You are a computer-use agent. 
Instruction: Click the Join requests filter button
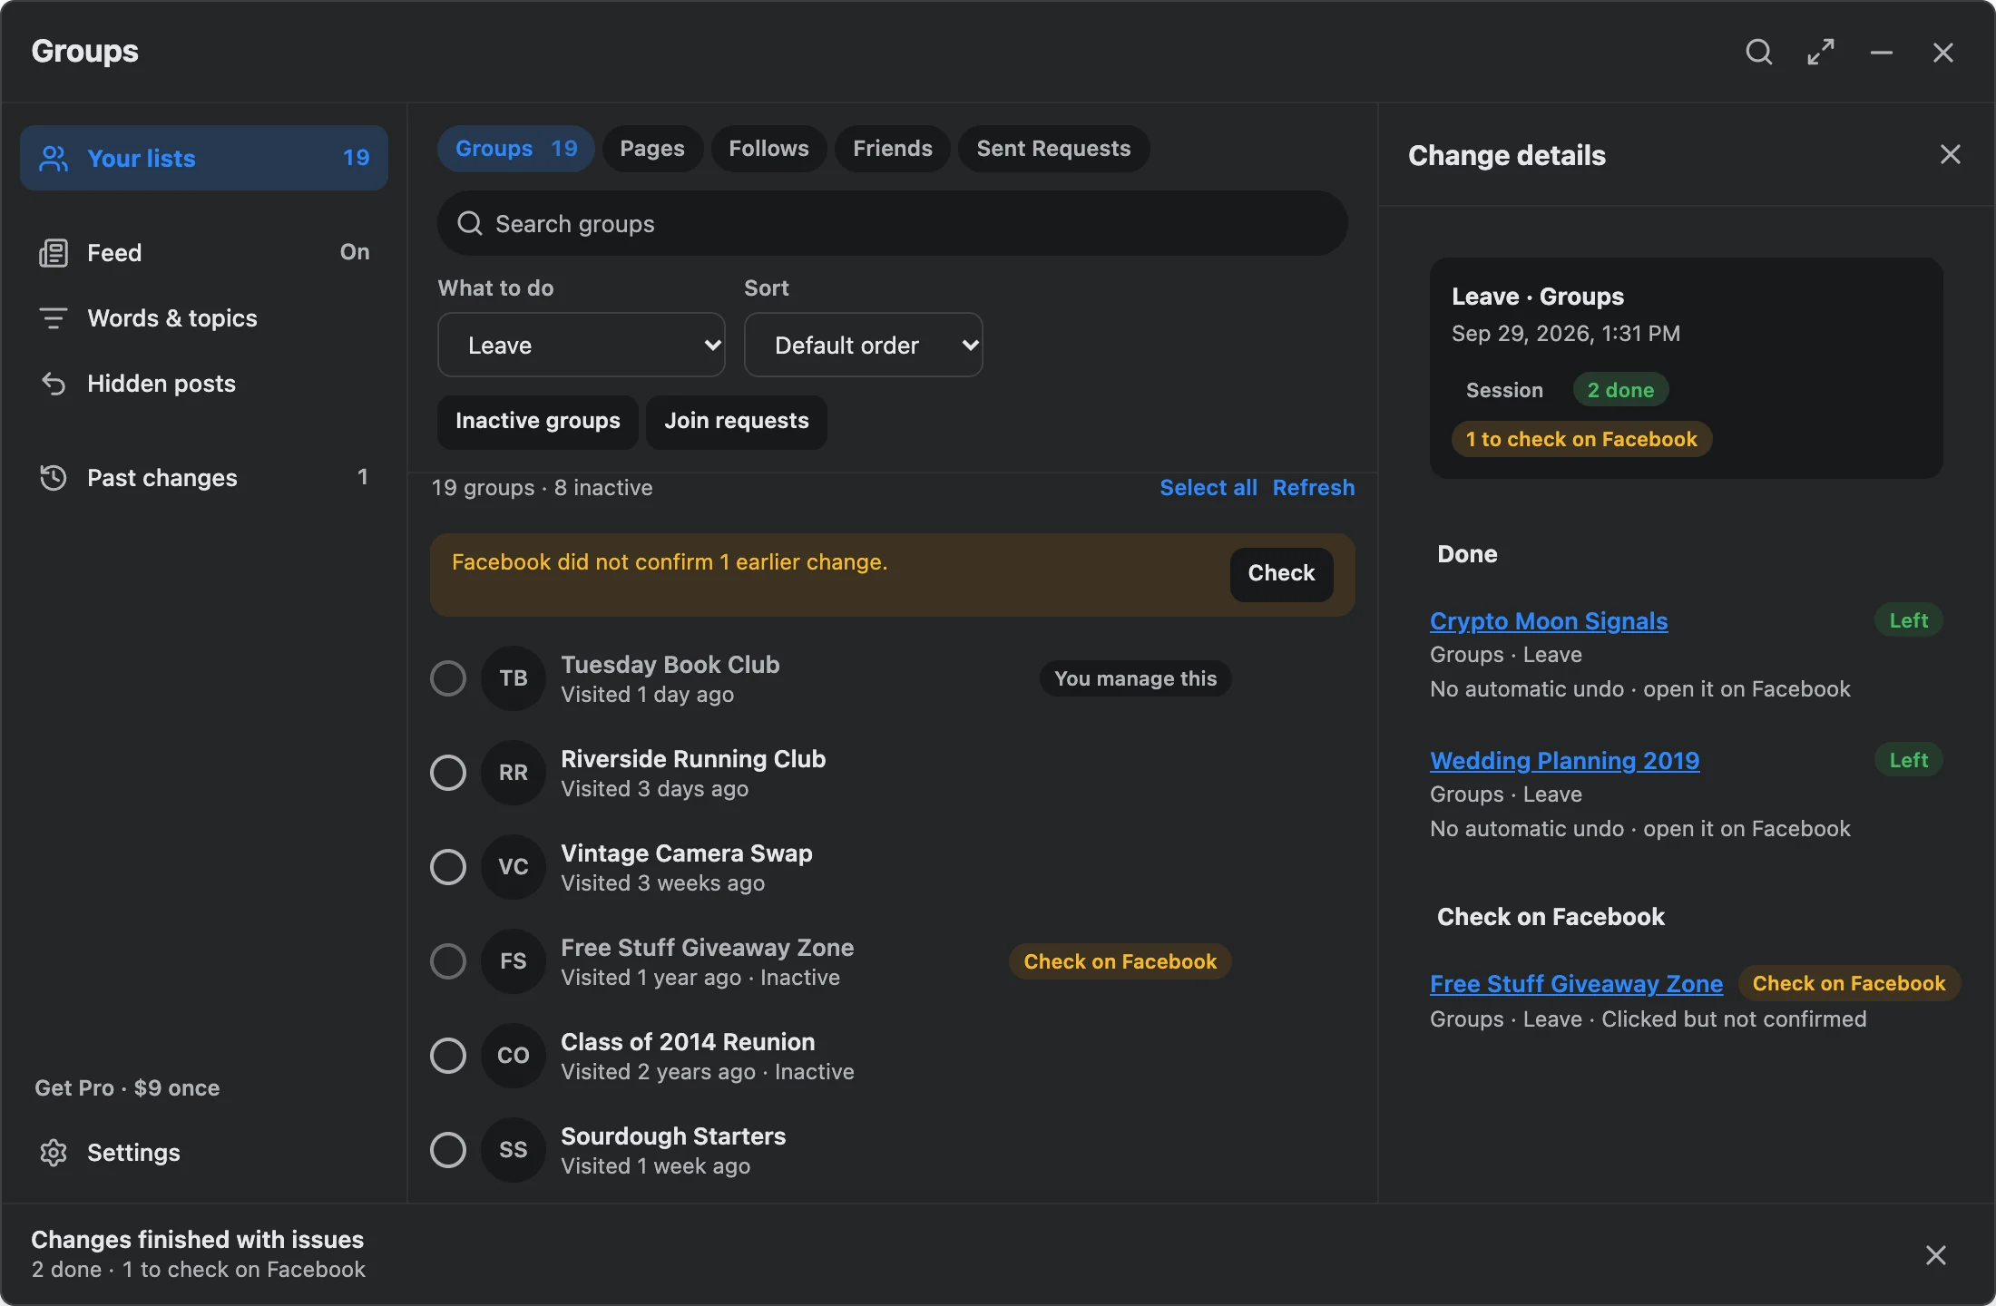[737, 422]
